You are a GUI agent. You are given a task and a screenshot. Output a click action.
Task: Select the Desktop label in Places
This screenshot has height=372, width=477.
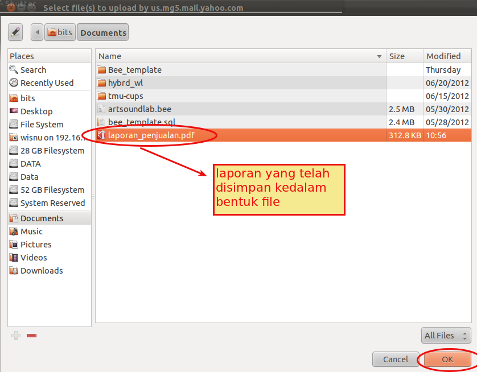point(36,111)
